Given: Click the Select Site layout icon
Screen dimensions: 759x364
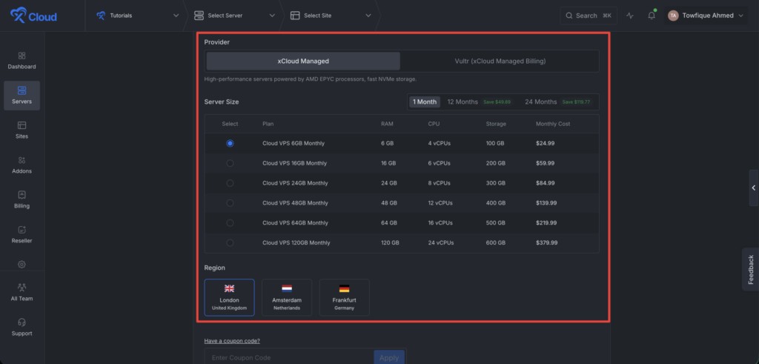Looking at the screenshot, I should [295, 16].
